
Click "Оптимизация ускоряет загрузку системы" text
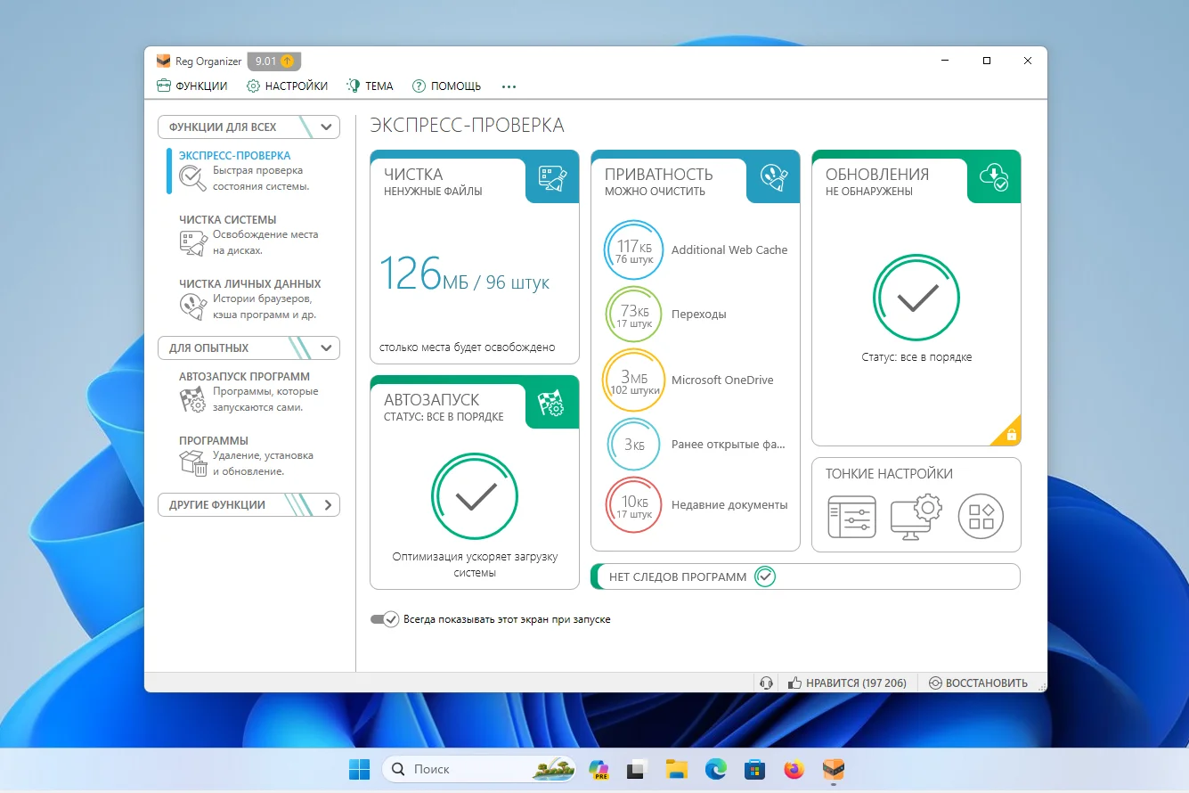pyautogui.click(x=475, y=565)
